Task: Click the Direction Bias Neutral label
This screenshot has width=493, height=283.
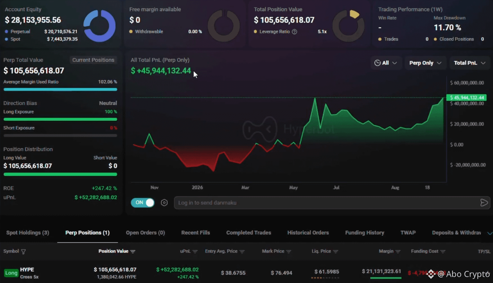Action: click(108, 103)
